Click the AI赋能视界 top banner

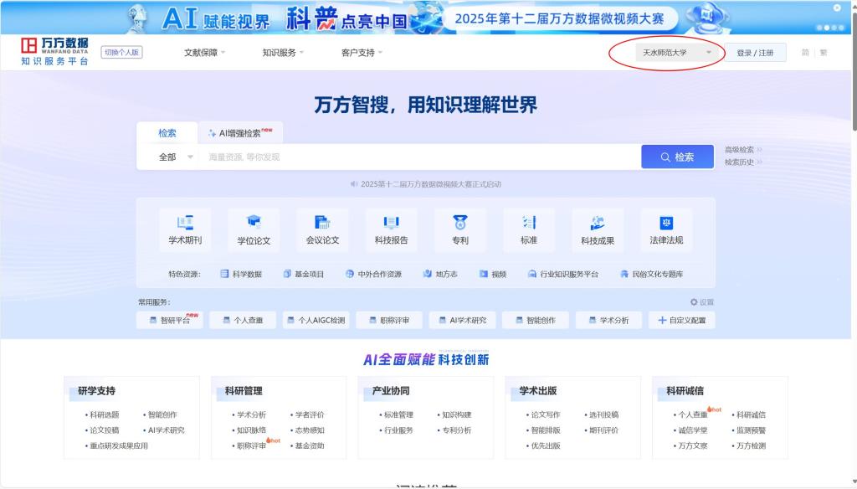426,18
